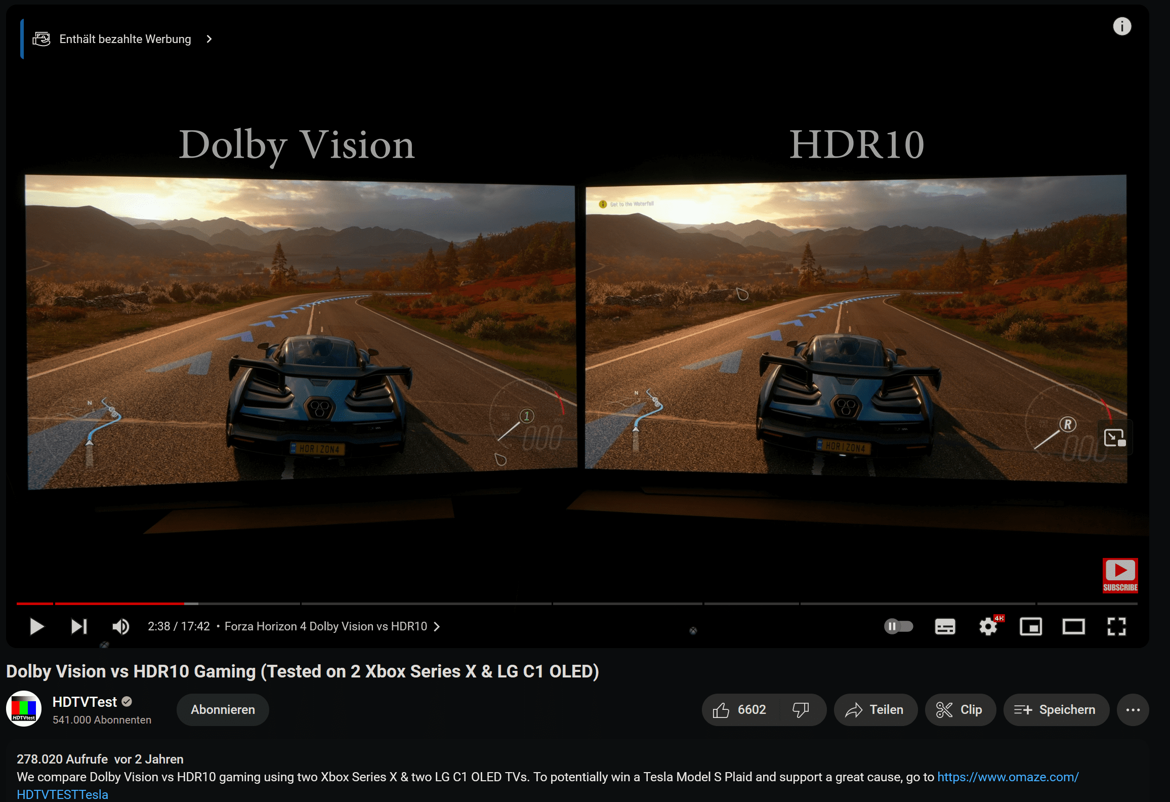Turn on subtitles/closed captions

[x=945, y=626]
